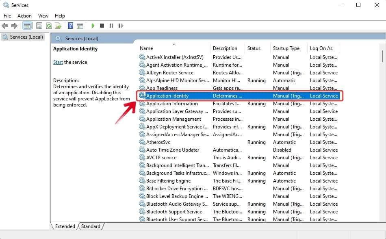Switch to the Standard tab
This screenshot has width=386, height=239.
(x=91, y=226)
